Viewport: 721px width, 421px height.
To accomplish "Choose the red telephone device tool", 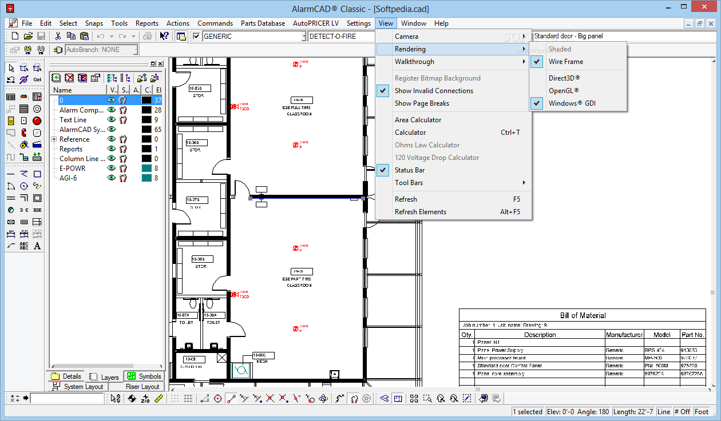I will click(x=24, y=133).
